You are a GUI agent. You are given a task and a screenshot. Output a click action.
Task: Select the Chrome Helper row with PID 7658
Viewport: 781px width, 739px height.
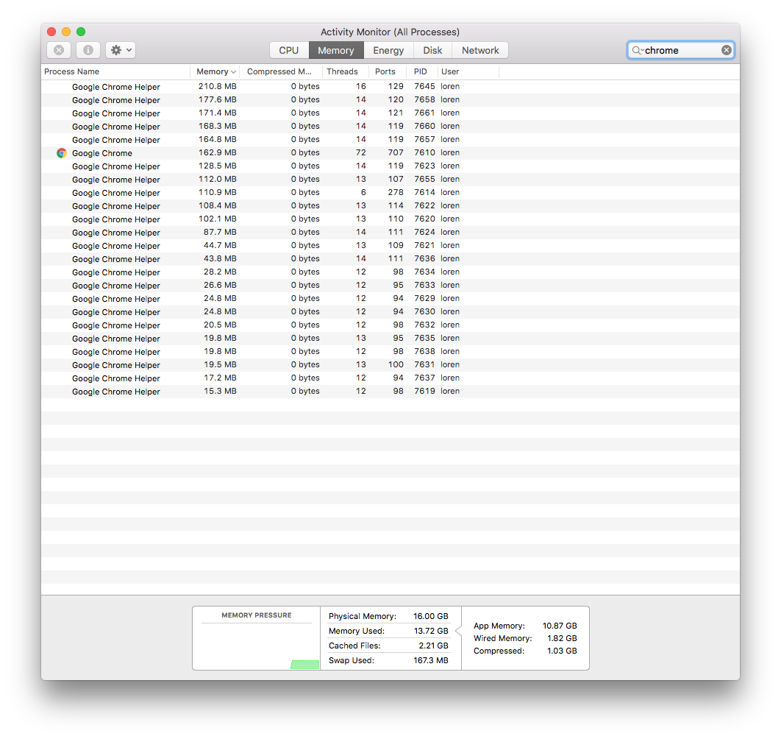point(390,99)
